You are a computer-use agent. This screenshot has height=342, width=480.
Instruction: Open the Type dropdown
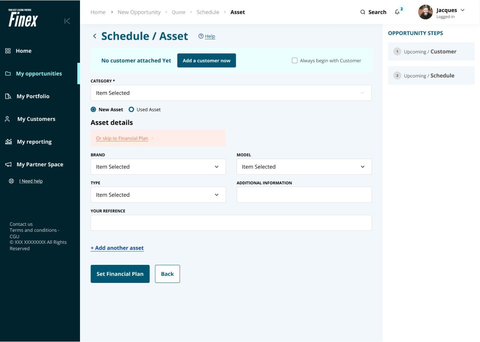click(158, 195)
